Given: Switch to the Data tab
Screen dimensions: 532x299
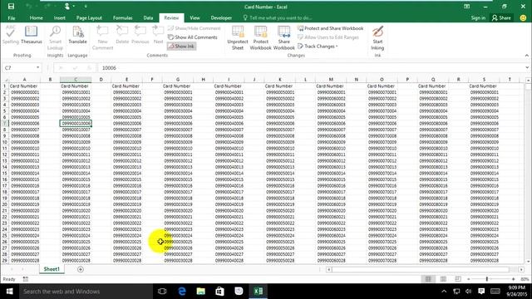Looking at the screenshot, I should point(148,17).
